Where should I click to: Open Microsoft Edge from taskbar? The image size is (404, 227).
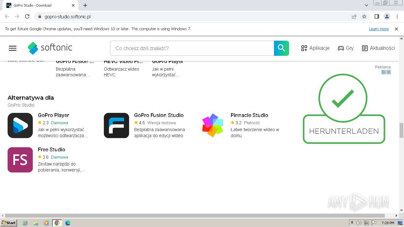tap(68, 223)
